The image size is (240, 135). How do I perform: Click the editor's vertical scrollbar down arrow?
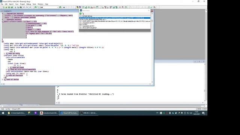coord(152,82)
